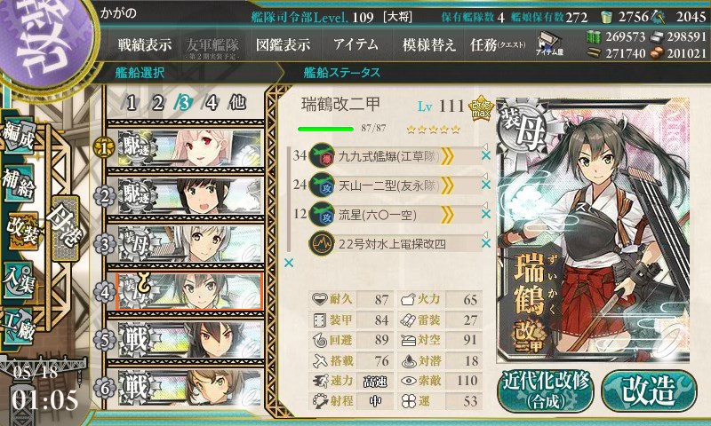Open the 補給 resupply sidebar icon
This screenshot has height=426, width=711.
tap(18, 182)
